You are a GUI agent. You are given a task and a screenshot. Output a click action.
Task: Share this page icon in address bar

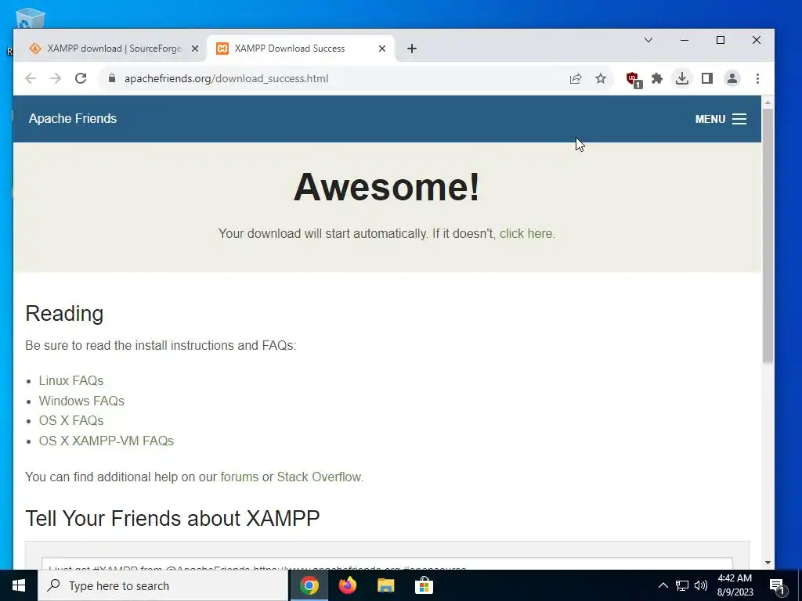point(576,79)
